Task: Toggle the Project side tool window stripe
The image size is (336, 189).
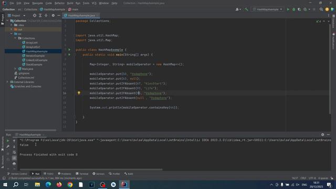Action: point(2,20)
